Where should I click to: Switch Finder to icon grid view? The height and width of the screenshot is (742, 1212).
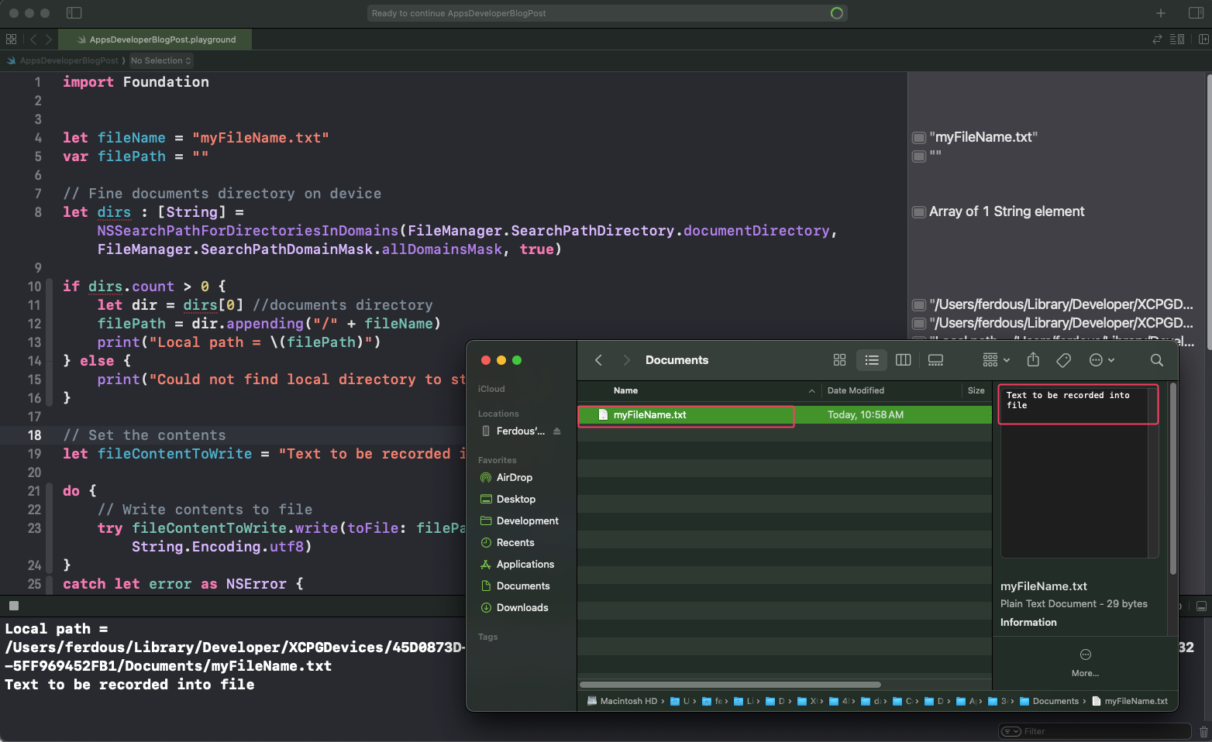(x=839, y=360)
